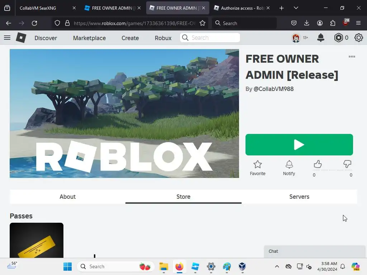Open Marketplace in the Roblox navbar
Screen dimensions: 367x275
[89, 38]
